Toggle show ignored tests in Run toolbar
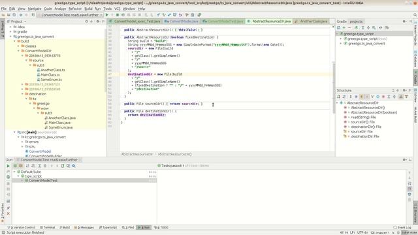This screenshot has height=235, width=418. pos(20,166)
